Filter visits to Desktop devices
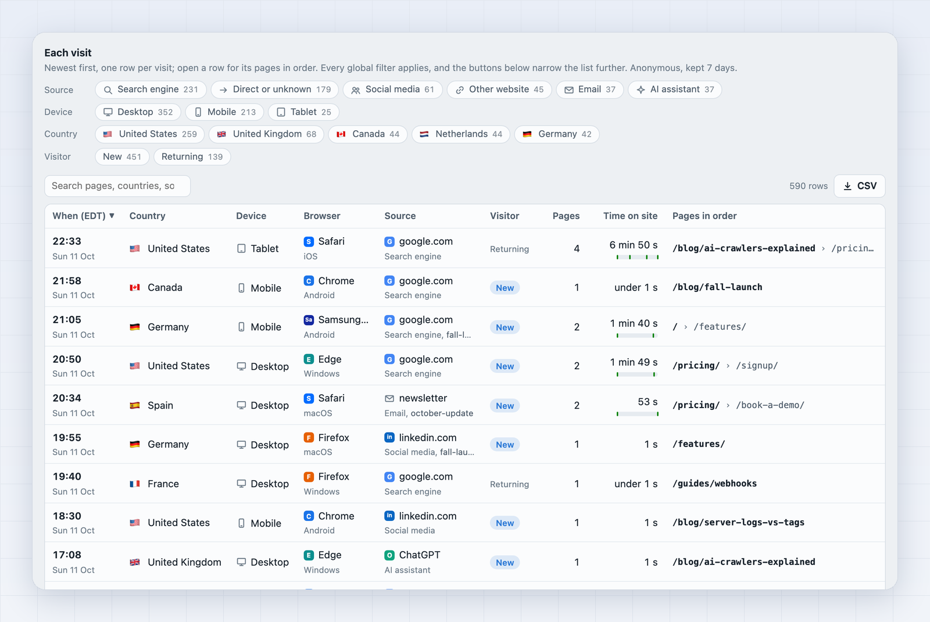 pos(138,112)
